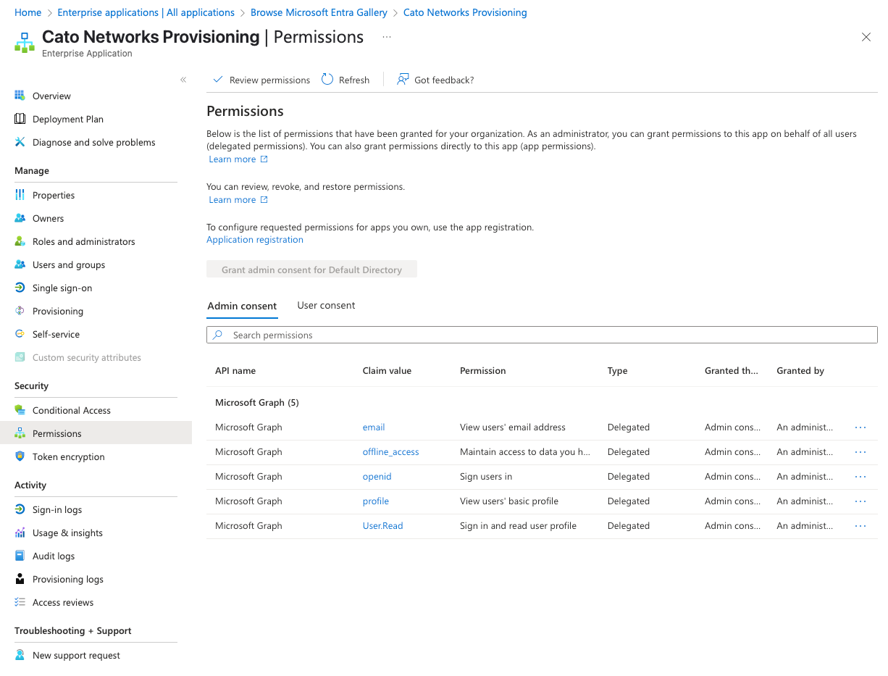888x676 pixels.
Task: Open Learn more link under review, revoke
Action: coord(238,200)
